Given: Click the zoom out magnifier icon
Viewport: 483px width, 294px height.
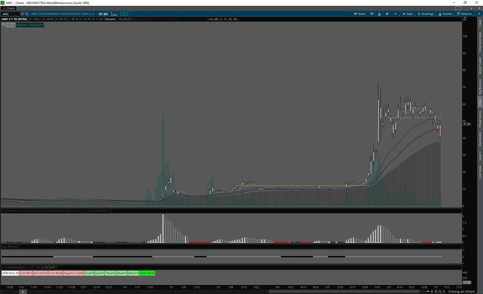Looking at the screenshot, I should point(440,291).
